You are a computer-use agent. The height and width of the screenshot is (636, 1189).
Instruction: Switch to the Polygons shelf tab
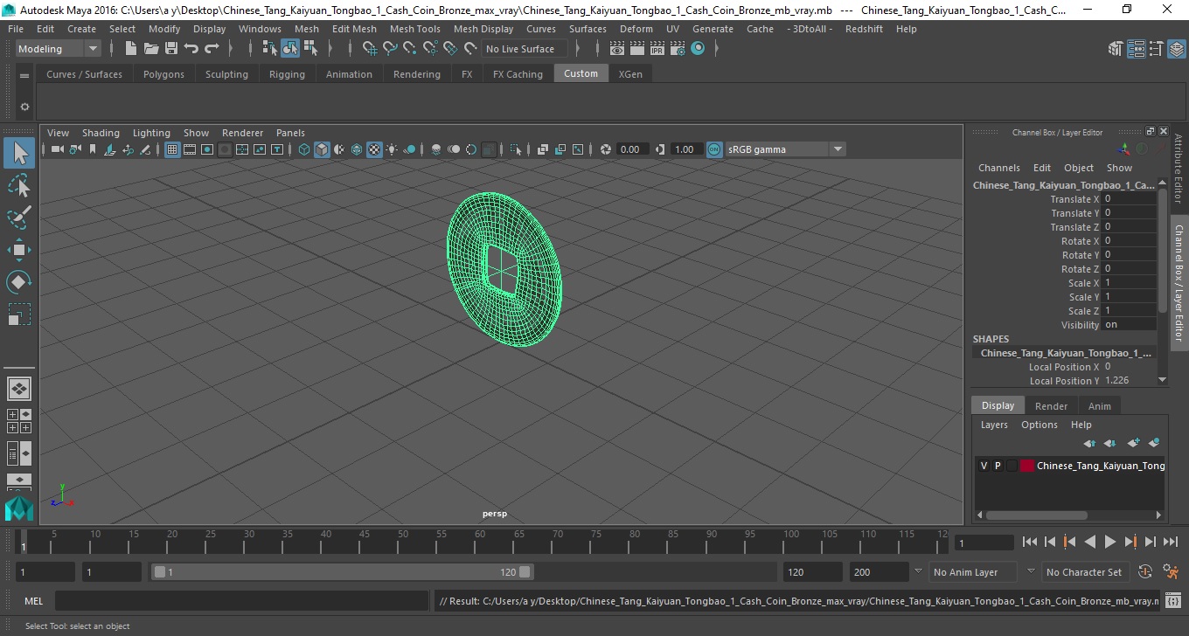pos(163,74)
